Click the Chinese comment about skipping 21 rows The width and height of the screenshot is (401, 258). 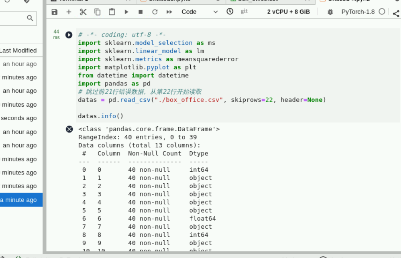140,92
